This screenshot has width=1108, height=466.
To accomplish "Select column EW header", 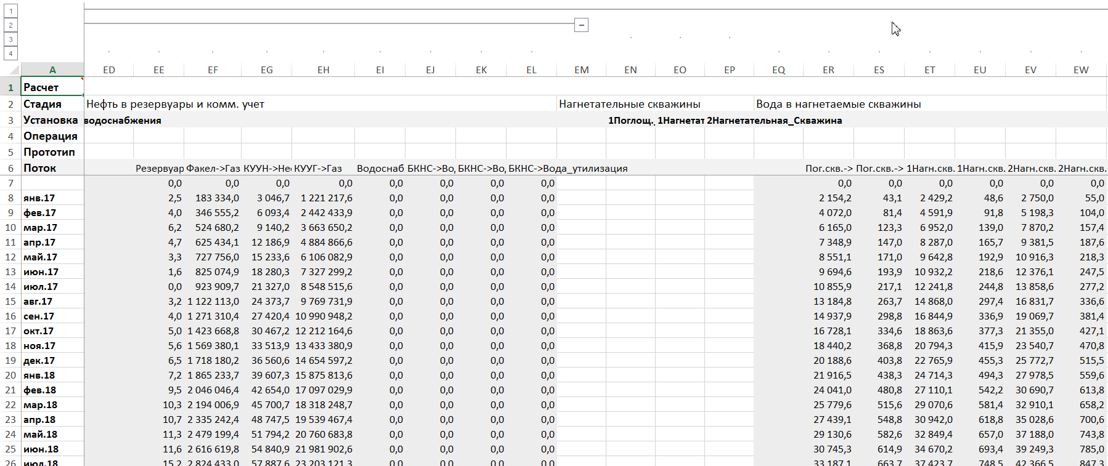I will click(1081, 70).
